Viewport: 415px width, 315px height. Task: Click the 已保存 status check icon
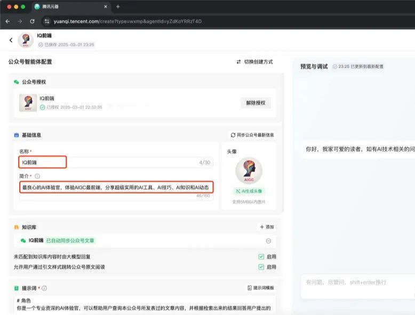tap(41, 45)
